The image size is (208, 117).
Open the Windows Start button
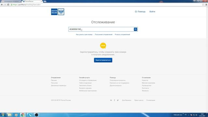3,115
